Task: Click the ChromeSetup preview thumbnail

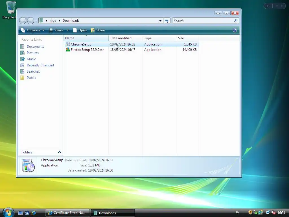Action: click(x=28, y=165)
